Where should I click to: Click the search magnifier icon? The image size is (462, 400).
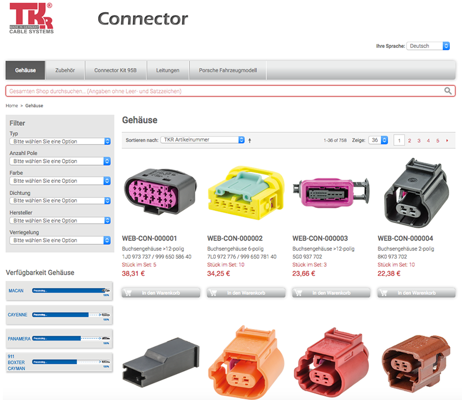tap(448, 91)
